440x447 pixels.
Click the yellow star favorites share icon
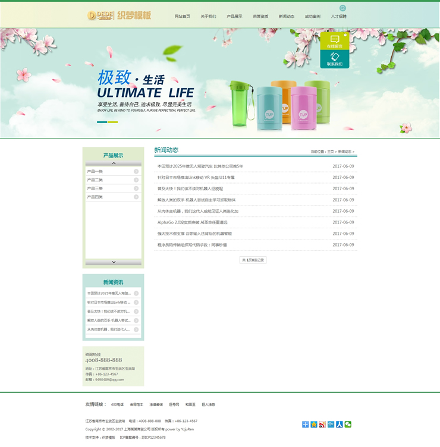[314, 424]
